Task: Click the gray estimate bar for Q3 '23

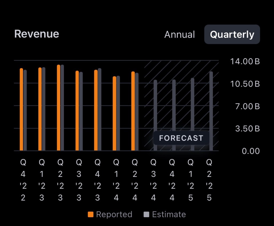Action: tap(81, 111)
